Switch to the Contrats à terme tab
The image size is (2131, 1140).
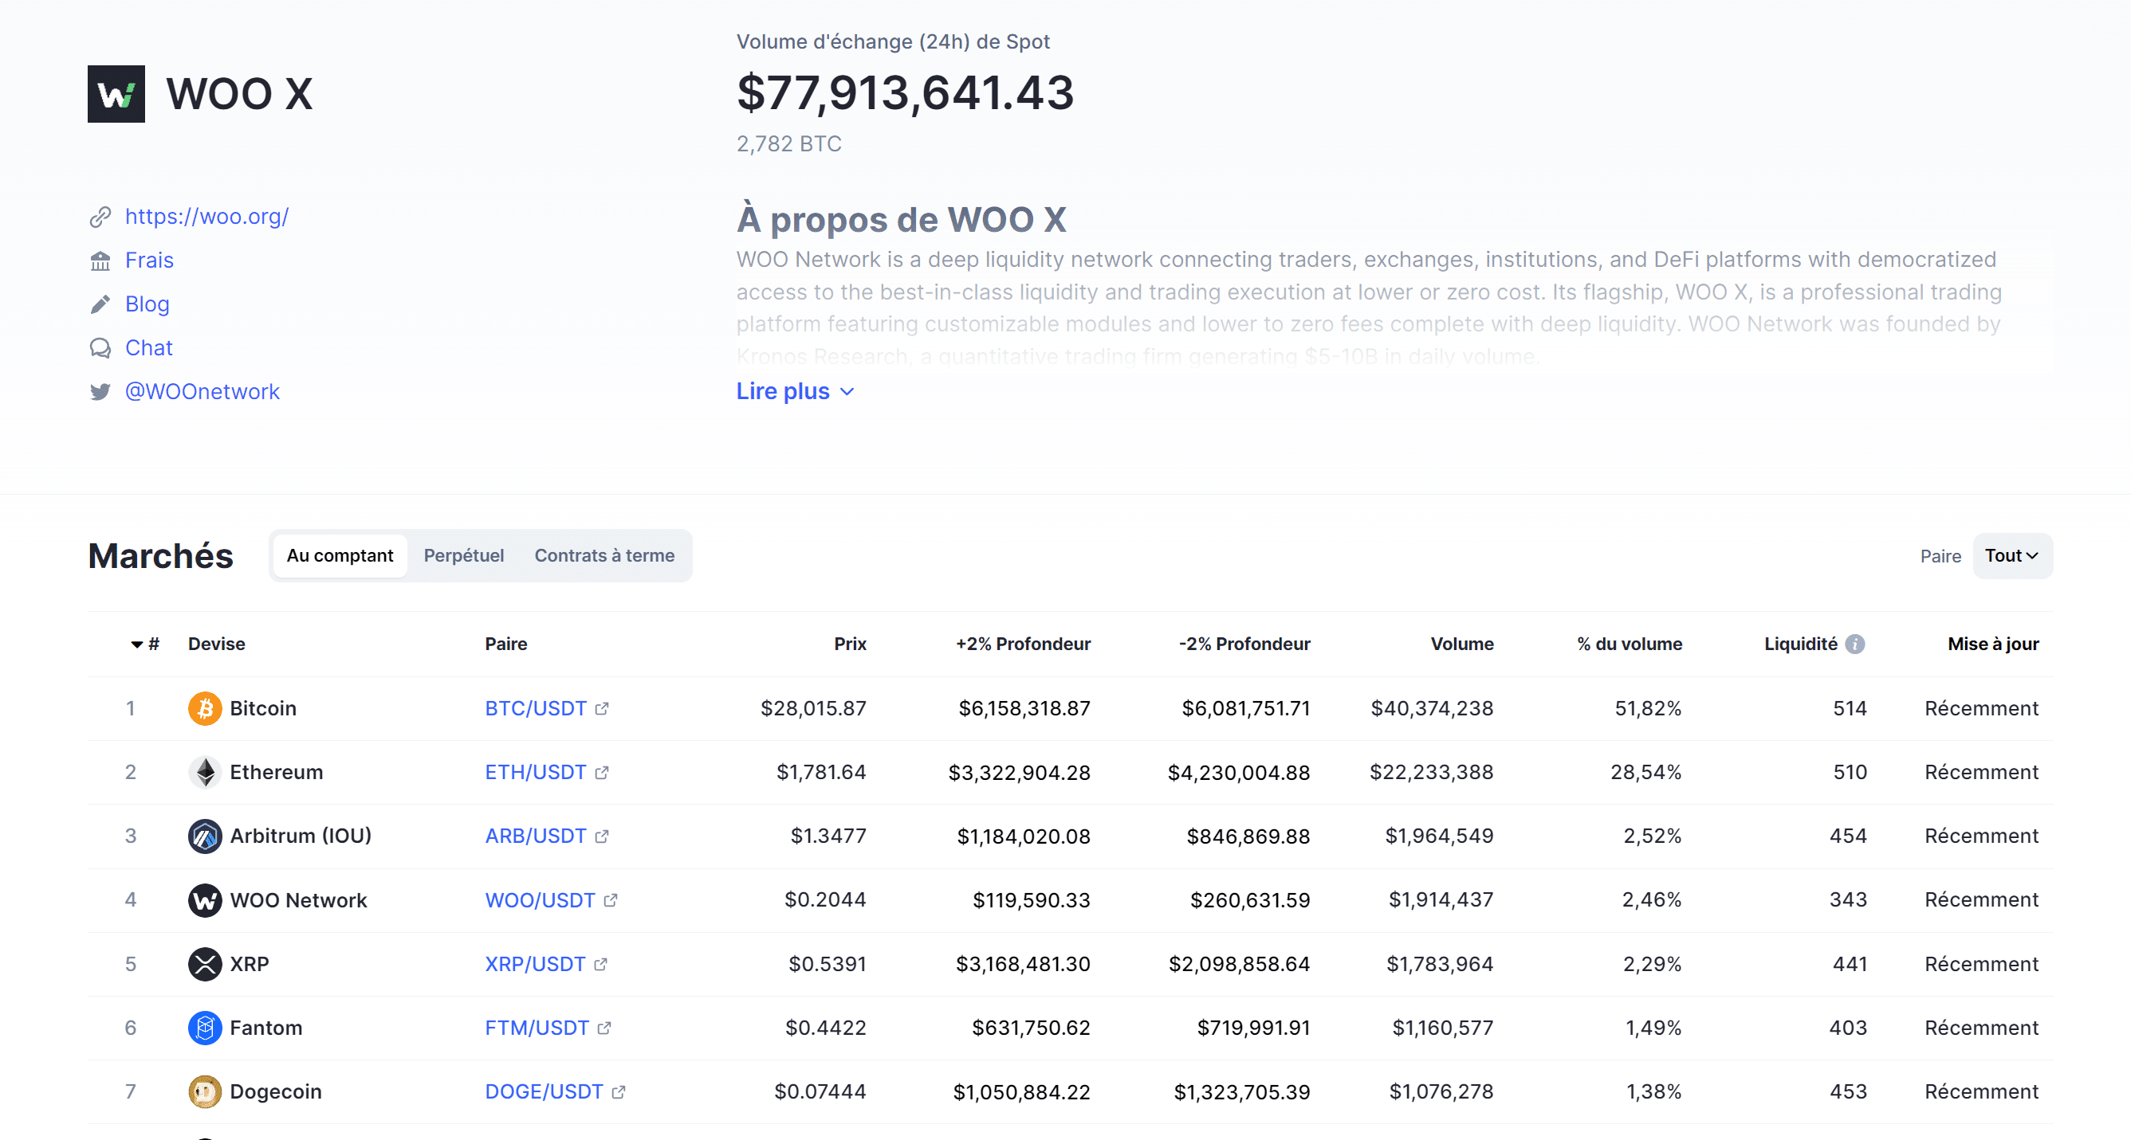coord(604,555)
